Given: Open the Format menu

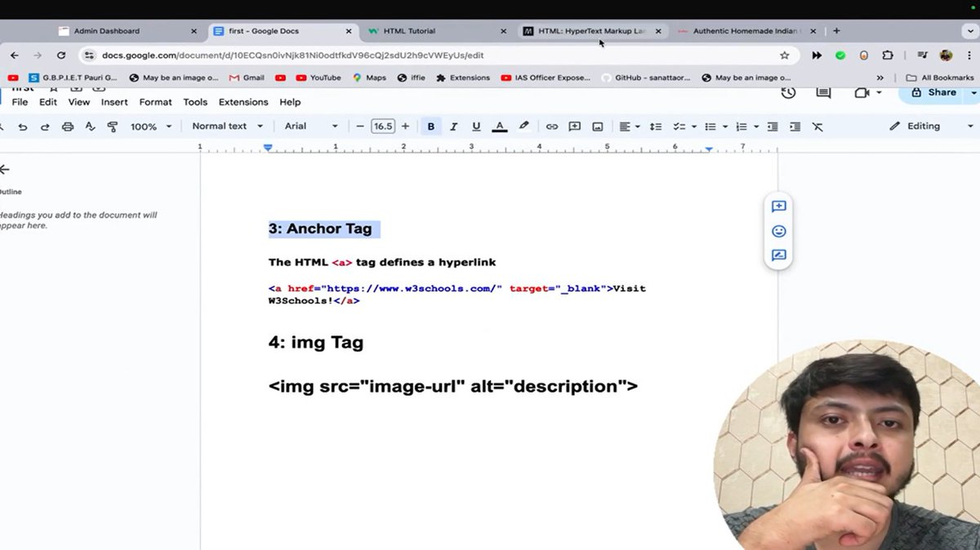Looking at the screenshot, I should 155,102.
